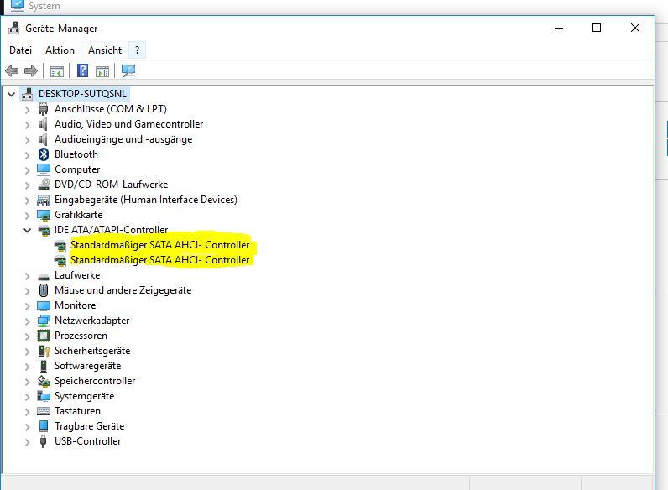Select Eingabegeräte (Human Interface Devices) label
Screen dimensions: 668x490
[146, 200]
